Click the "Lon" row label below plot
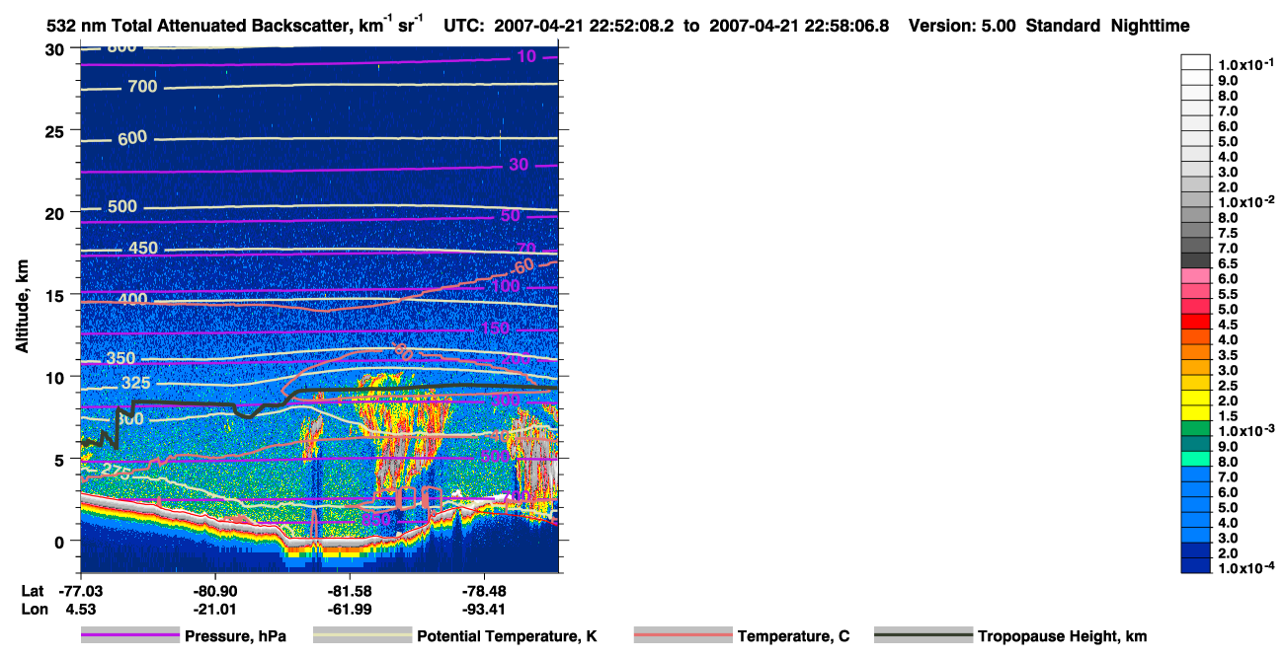1284x658 pixels. (x=33, y=609)
